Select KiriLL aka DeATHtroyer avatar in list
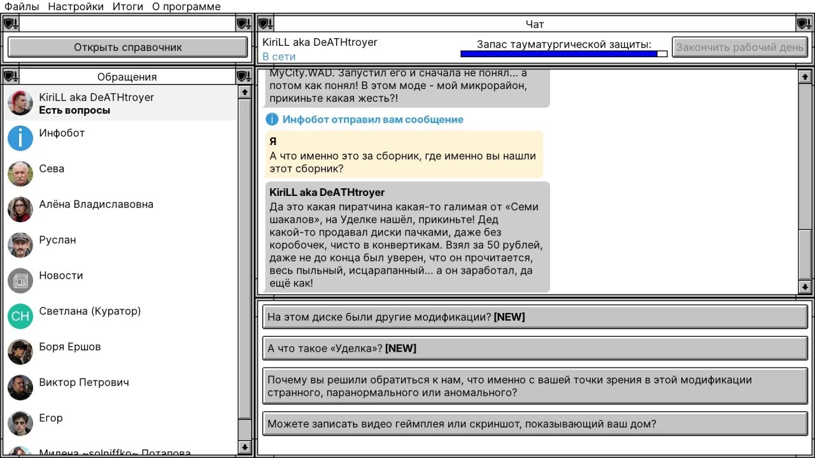The height and width of the screenshot is (458, 815). 20,103
